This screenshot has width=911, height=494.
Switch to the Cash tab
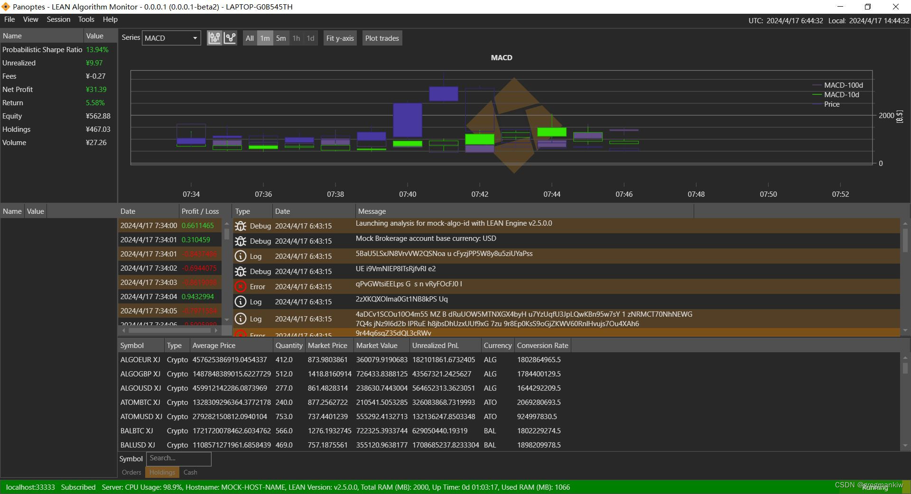[190, 472]
